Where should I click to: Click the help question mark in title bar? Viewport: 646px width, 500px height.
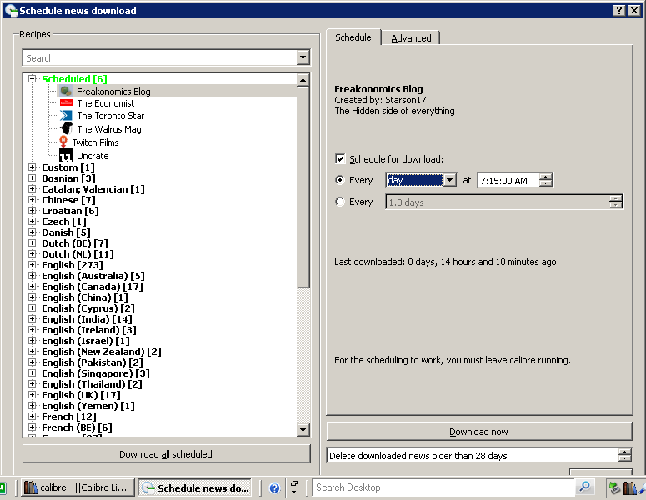tap(619, 11)
